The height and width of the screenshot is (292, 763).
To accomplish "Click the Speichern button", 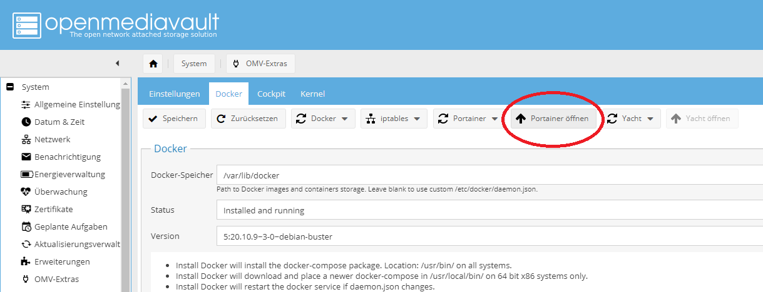I will pyautogui.click(x=174, y=119).
